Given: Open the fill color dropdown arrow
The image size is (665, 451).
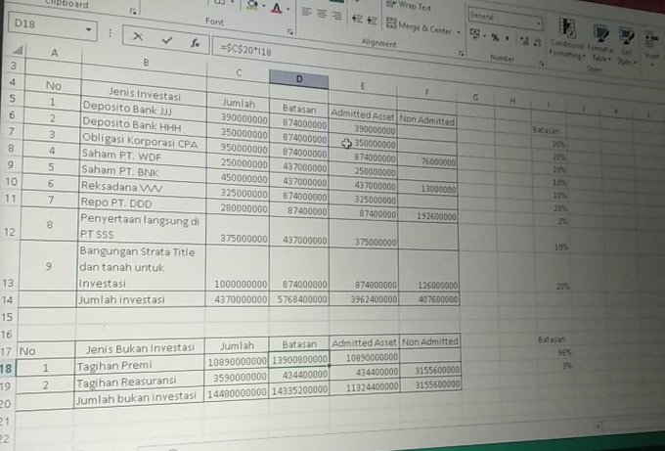Looking at the screenshot, I should 264,6.
